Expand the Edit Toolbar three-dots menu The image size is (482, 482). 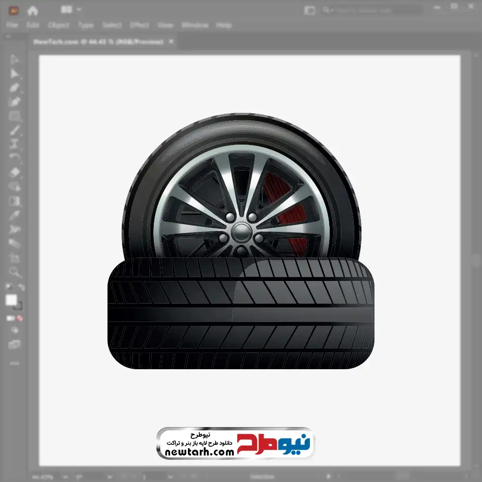[14, 362]
